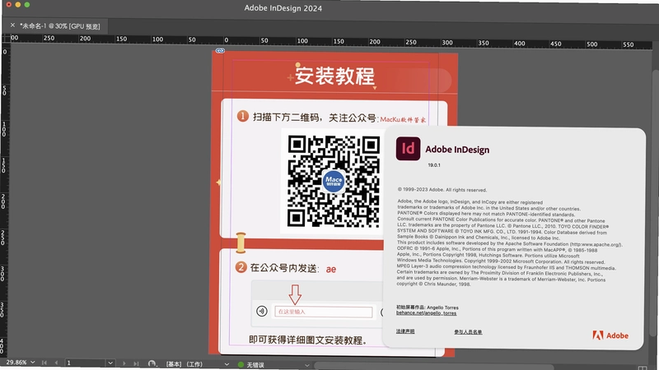Viewport: 659px width, 370px height.
Task: Go to the next page arrow
Action: pyautogui.click(x=124, y=363)
